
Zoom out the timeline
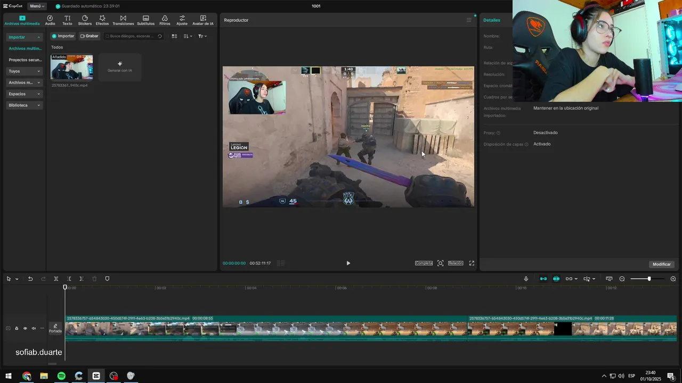pyautogui.click(x=622, y=279)
